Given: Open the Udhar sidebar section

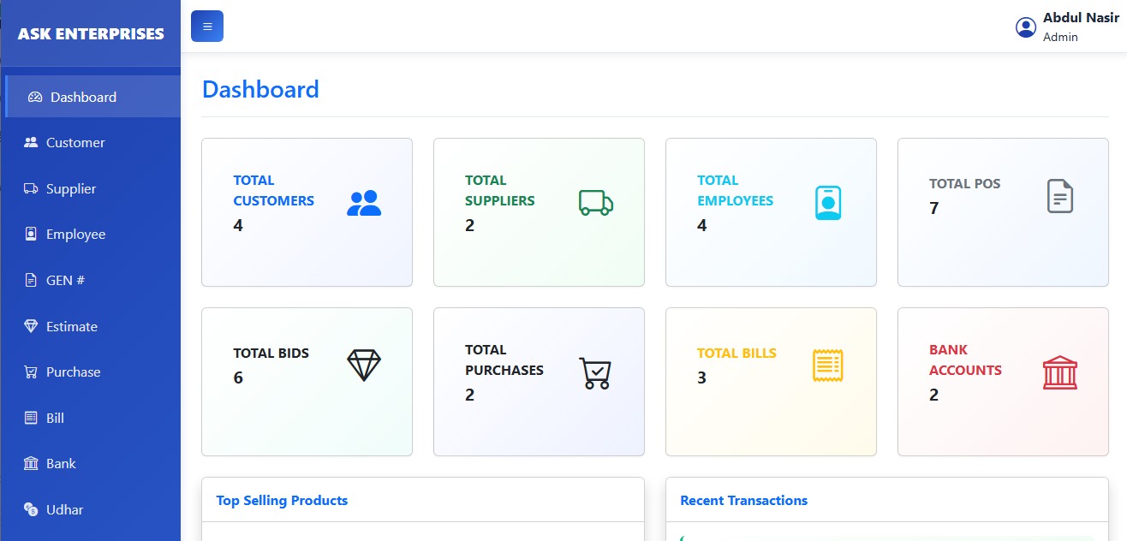Looking at the screenshot, I should click(64, 510).
